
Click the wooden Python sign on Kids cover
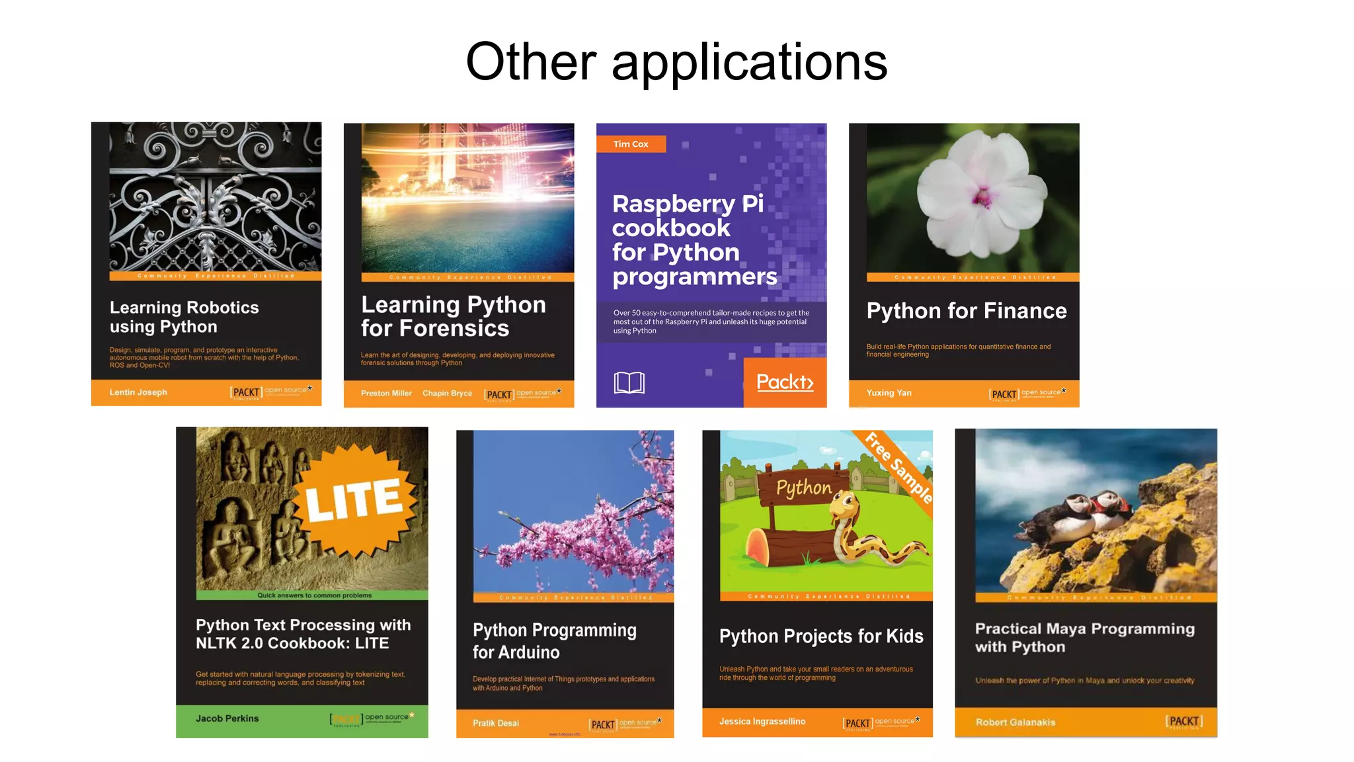click(x=803, y=487)
